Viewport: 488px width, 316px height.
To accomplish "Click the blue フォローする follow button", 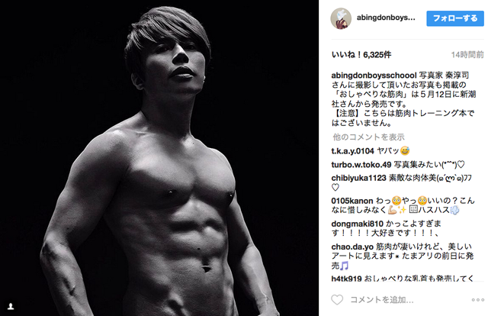I will pyautogui.click(x=455, y=18).
